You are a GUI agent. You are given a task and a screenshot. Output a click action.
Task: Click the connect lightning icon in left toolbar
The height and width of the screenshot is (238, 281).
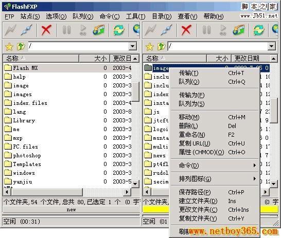point(11,30)
